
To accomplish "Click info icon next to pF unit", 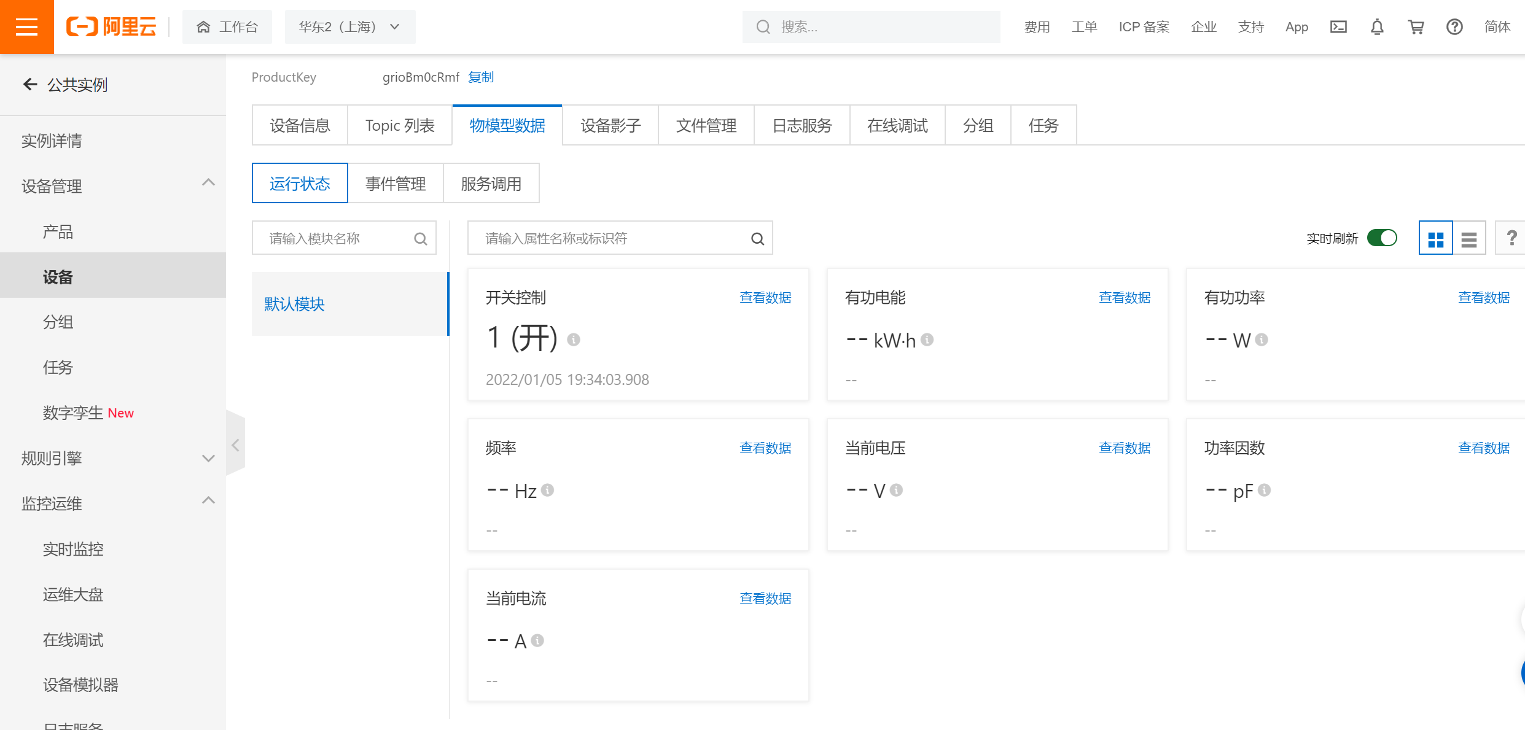I will coord(1264,490).
